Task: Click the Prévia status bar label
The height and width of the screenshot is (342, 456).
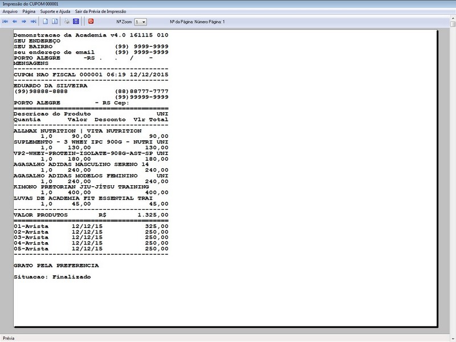Action: pyautogui.click(x=9, y=338)
